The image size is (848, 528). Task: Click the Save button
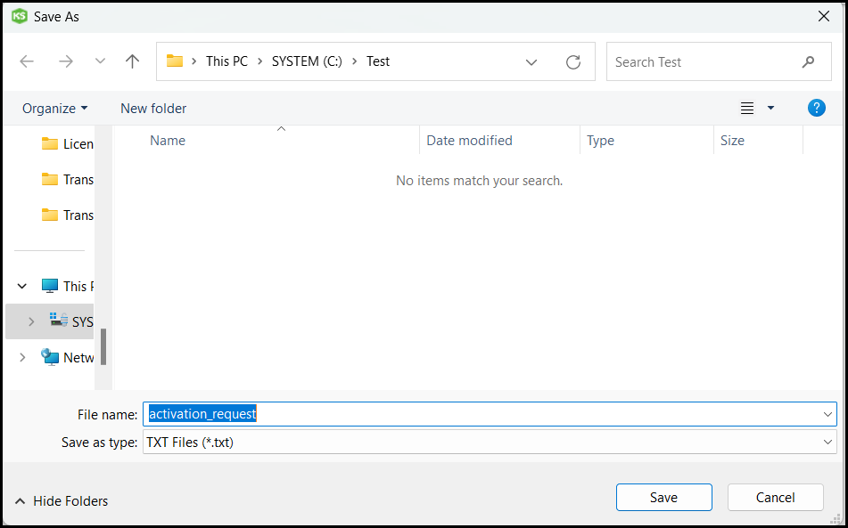tap(663, 498)
